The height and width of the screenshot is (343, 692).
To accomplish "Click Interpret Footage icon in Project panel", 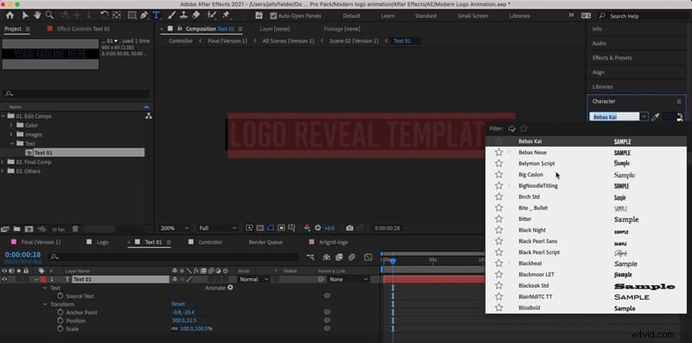I will 5,229.
